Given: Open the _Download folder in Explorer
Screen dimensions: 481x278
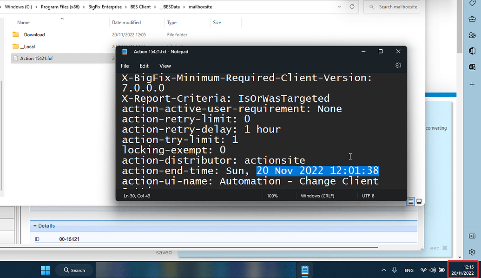Looking at the screenshot, I should 33,35.
